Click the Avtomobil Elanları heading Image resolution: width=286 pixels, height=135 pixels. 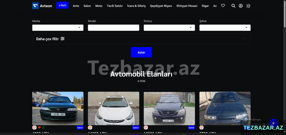tap(141, 74)
